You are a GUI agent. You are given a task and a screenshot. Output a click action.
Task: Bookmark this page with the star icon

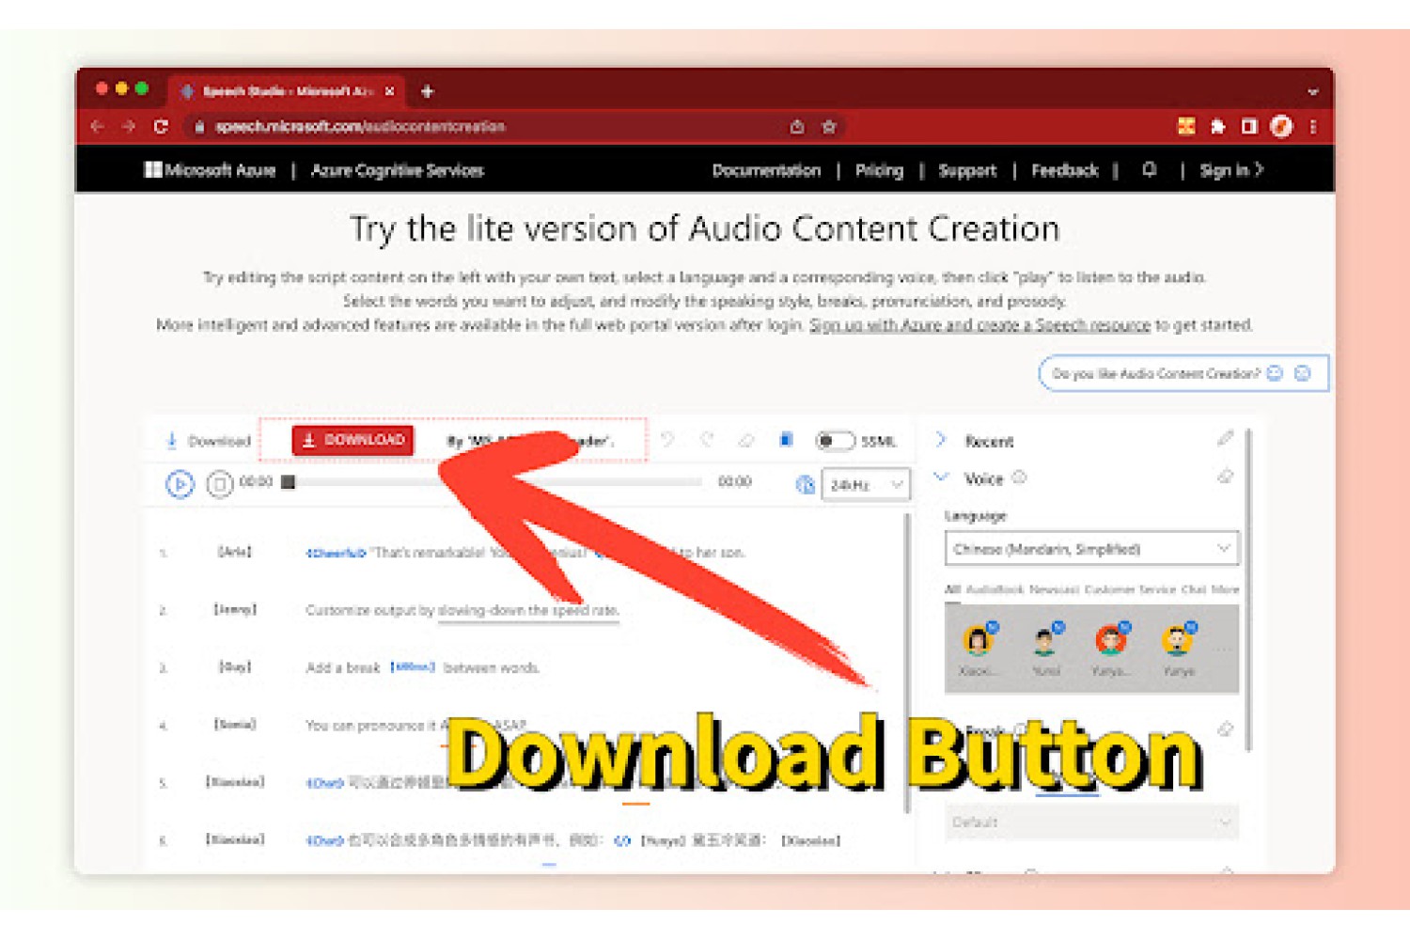pos(829,126)
